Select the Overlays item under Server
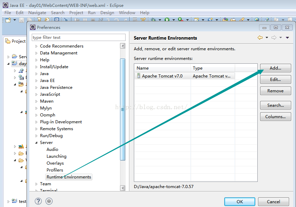Screen dimensions: 296x207 coord(55,163)
